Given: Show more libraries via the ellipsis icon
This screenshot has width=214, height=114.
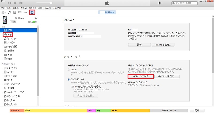Looking at the screenshot, I should (25, 12).
